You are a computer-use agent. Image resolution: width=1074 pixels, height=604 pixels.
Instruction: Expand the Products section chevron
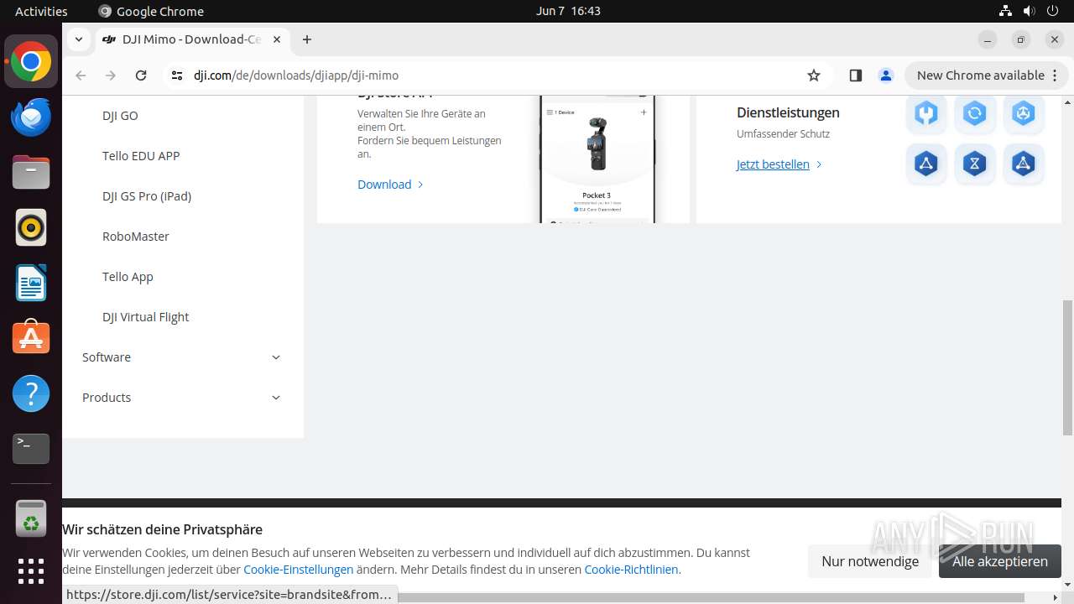click(x=276, y=398)
